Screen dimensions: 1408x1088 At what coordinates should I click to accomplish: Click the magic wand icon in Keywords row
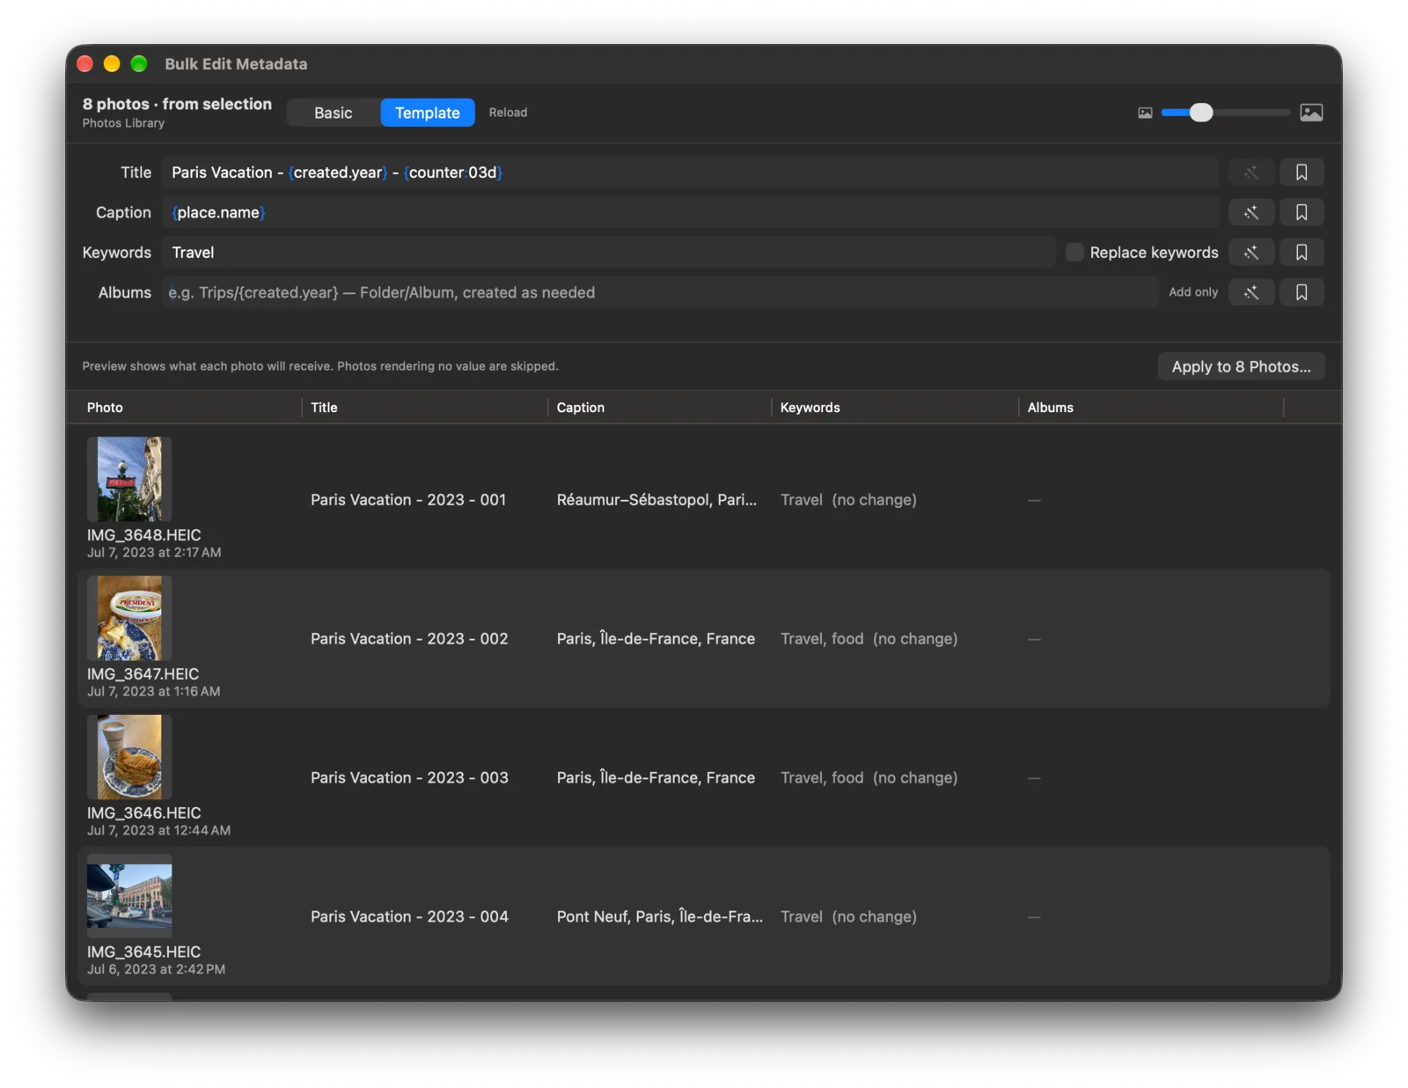point(1250,253)
